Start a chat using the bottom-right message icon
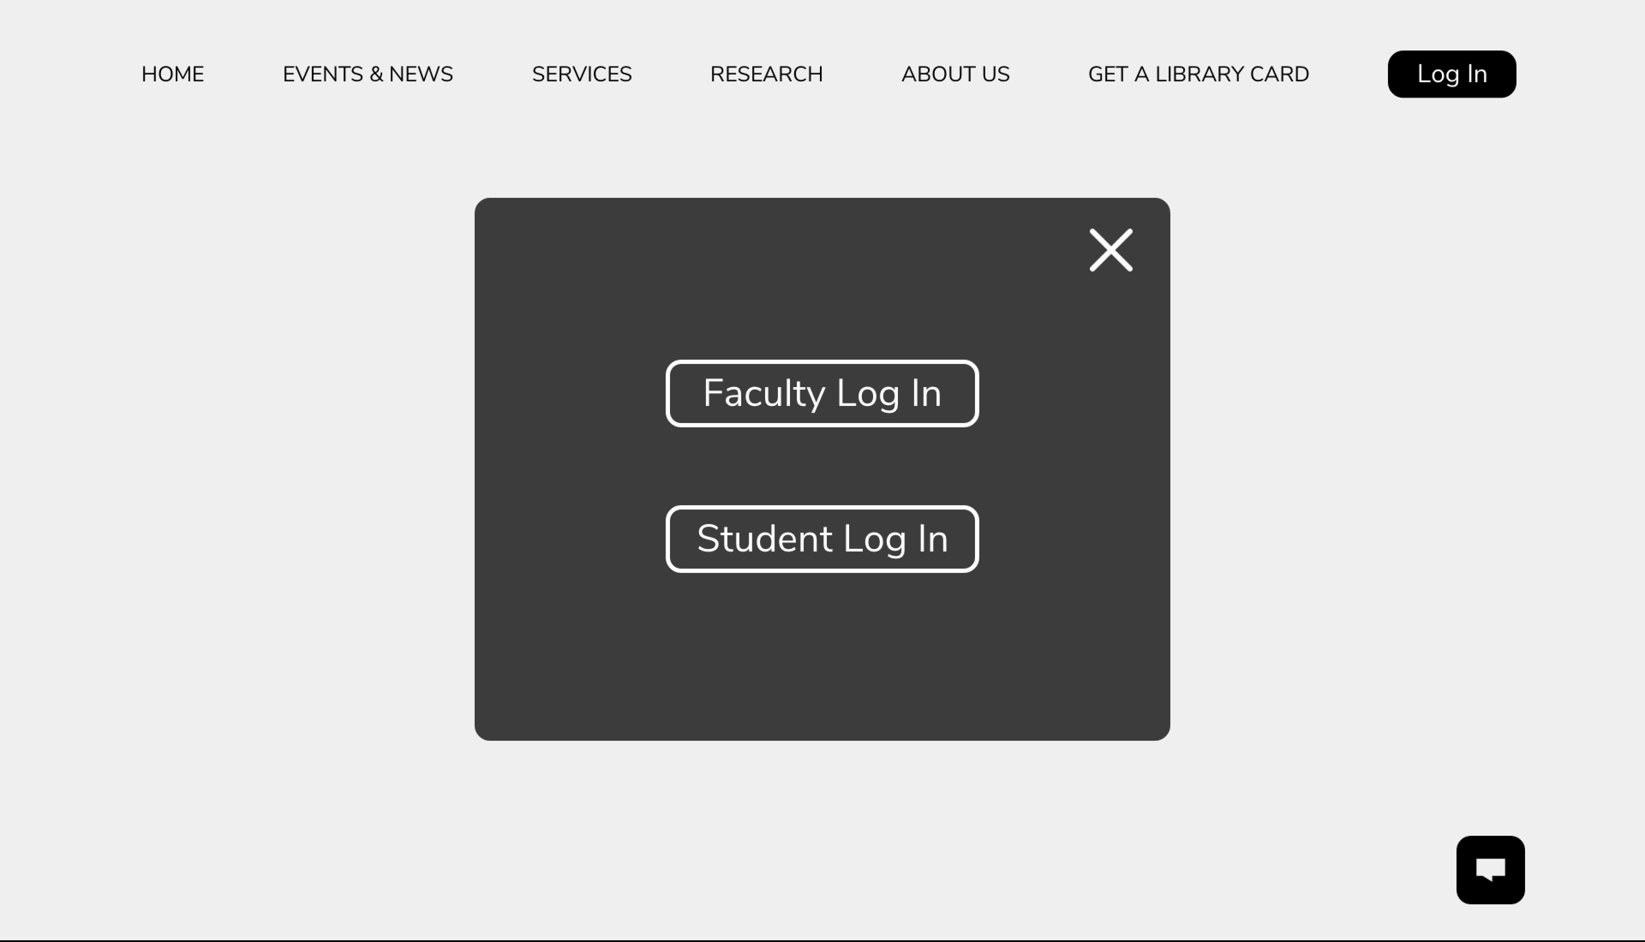The width and height of the screenshot is (1645, 942). tap(1490, 869)
